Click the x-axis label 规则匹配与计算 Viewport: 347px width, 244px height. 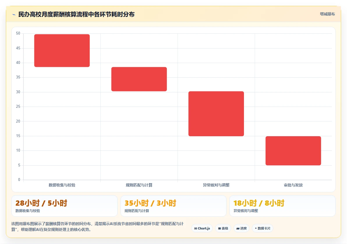(x=139, y=185)
